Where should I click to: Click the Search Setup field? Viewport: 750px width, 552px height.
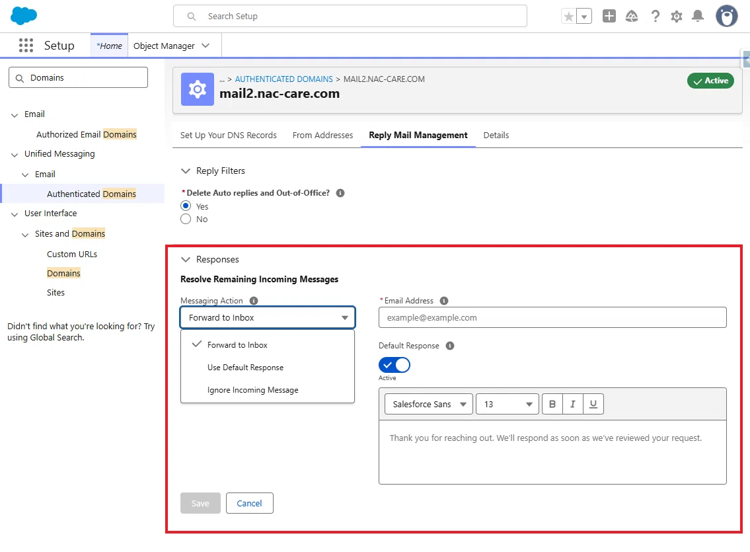pos(350,17)
